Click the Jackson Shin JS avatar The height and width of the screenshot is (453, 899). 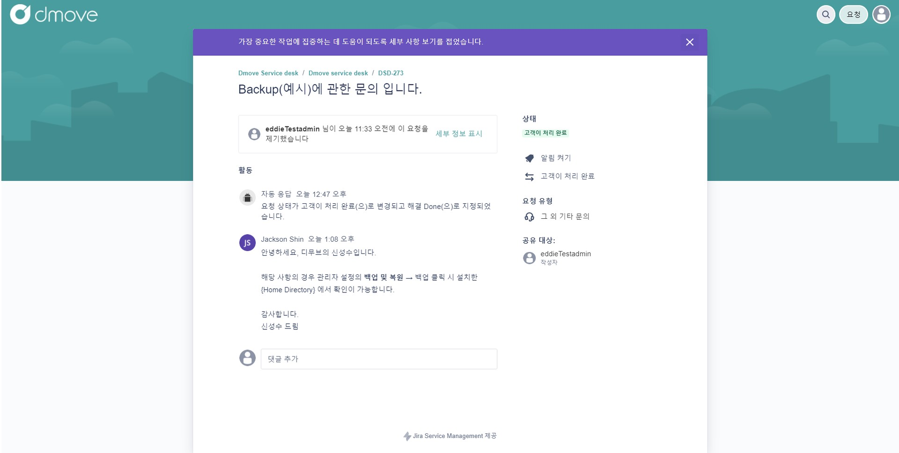pos(247,243)
